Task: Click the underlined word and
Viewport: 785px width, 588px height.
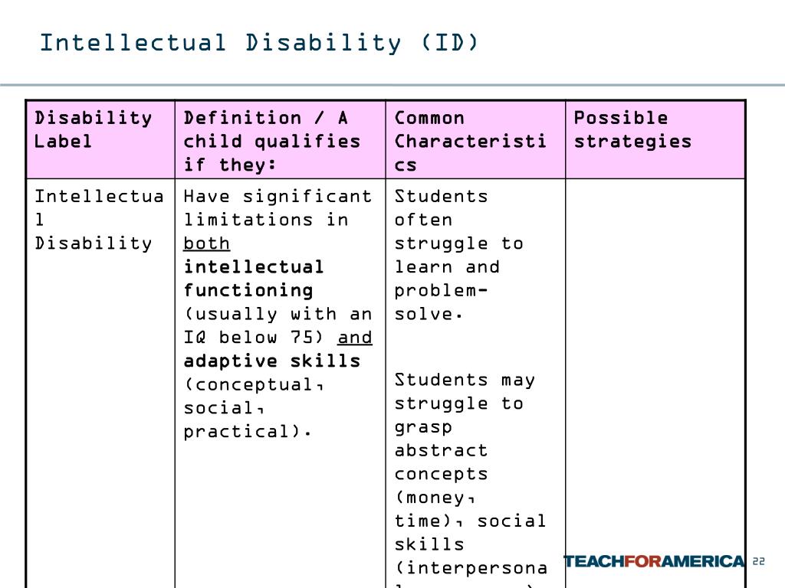Action: 355,338
